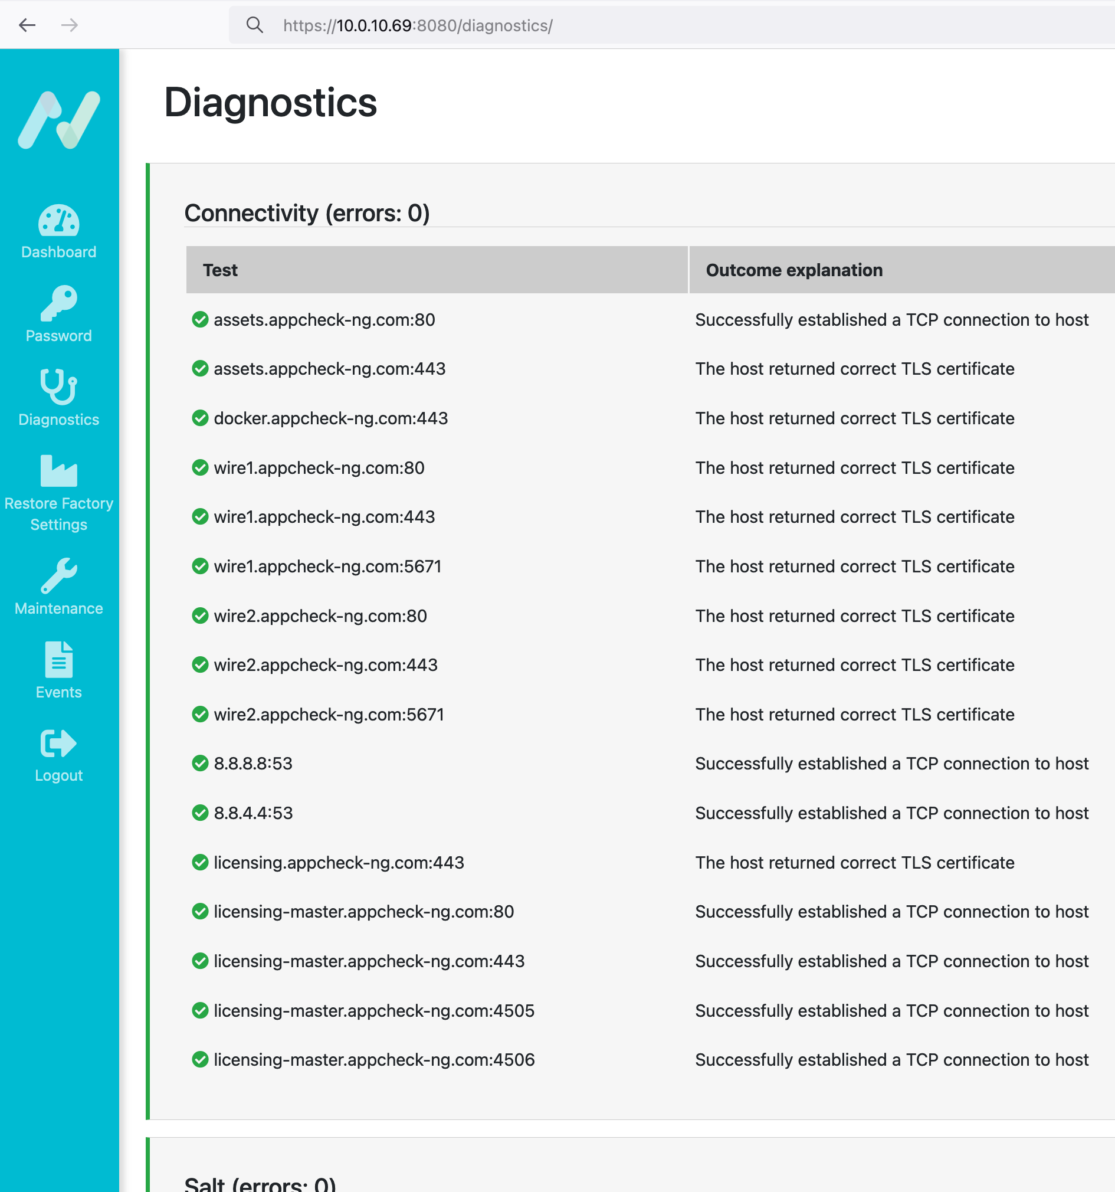Click green check for wire2.appcheck-ng.com:443

[x=200, y=665]
